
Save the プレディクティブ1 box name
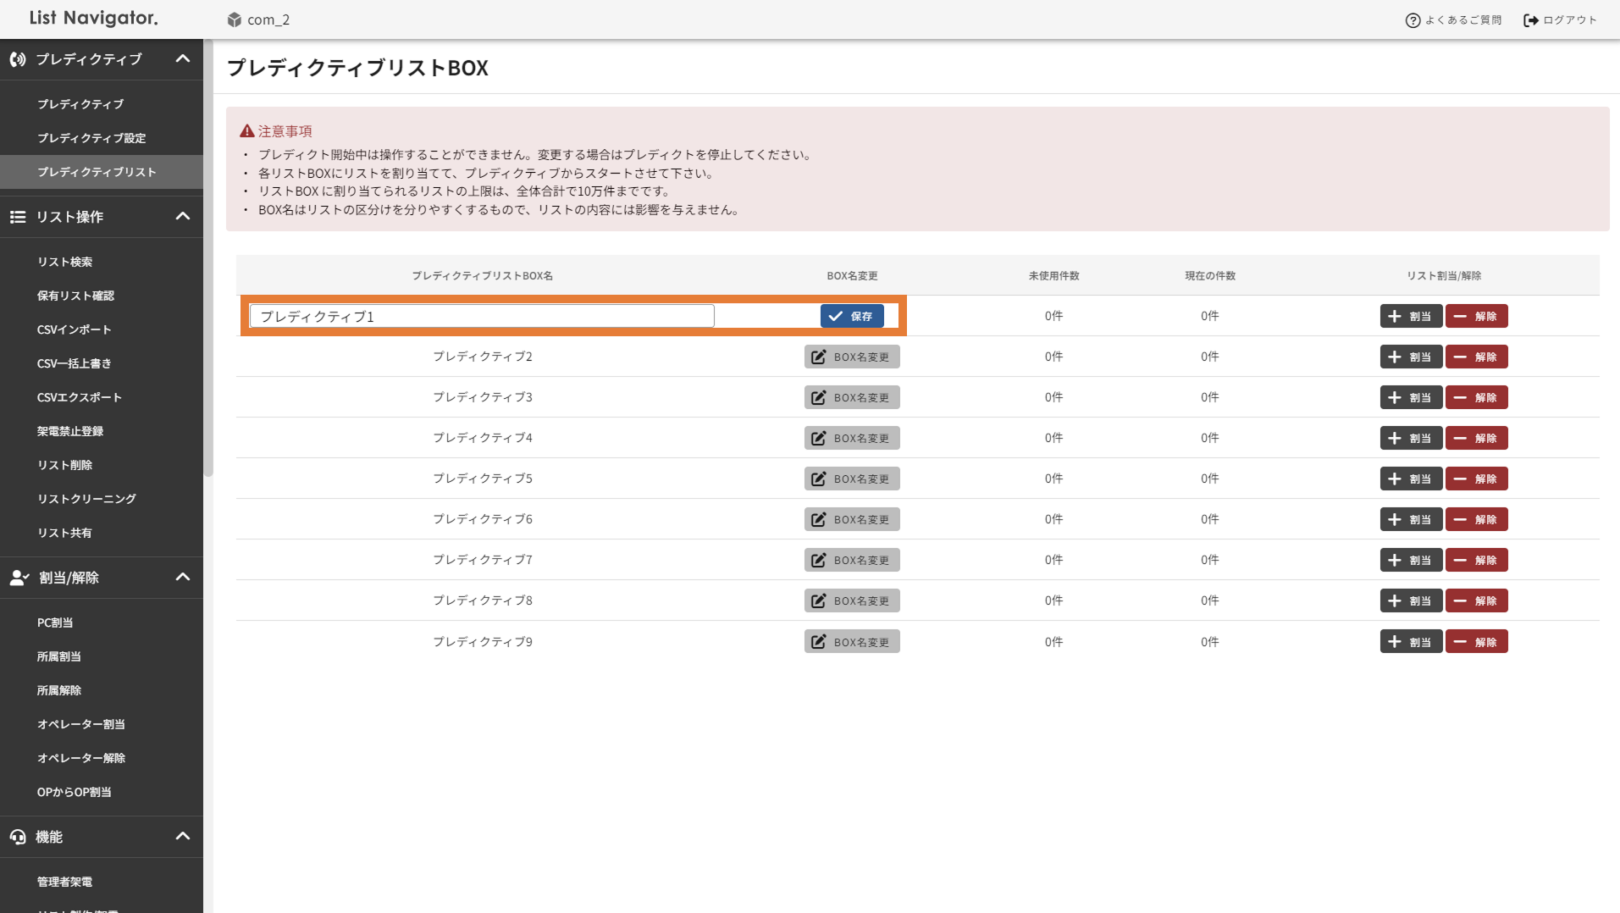click(x=851, y=316)
